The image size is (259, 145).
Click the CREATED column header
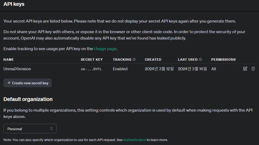(153, 59)
